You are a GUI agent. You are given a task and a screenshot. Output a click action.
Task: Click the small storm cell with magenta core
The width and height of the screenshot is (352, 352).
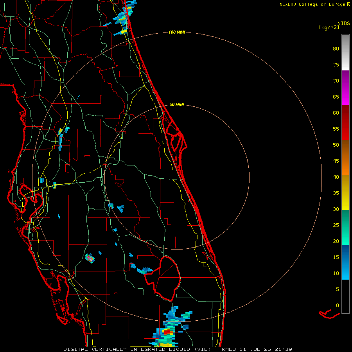90,259
